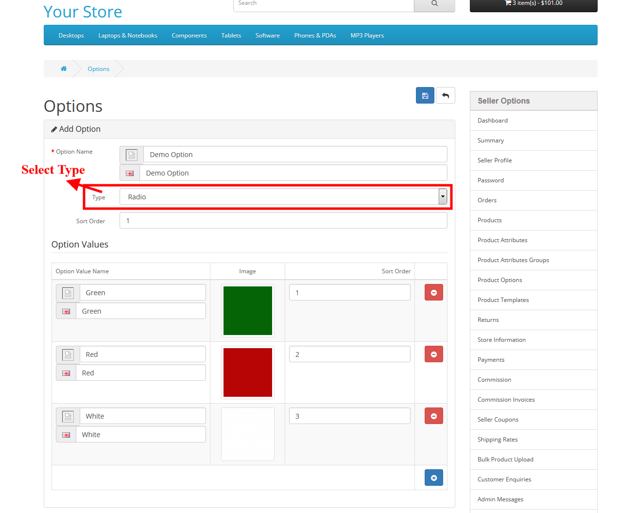
Task: Click the back arrow button
Action: coord(445,96)
